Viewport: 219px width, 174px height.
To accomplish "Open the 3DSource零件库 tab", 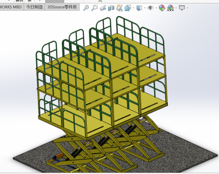I will (x=62, y=7).
